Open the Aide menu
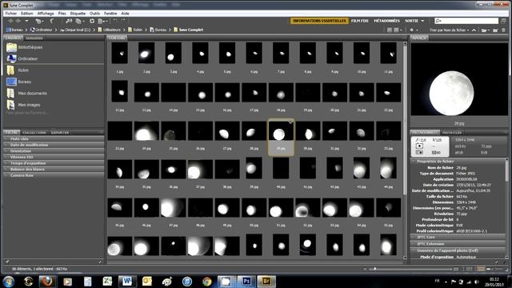512x288 pixels. pos(125,14)
